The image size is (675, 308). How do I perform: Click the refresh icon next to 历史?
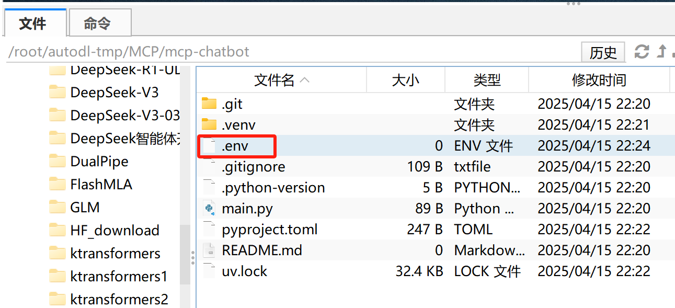coord(642,52)
